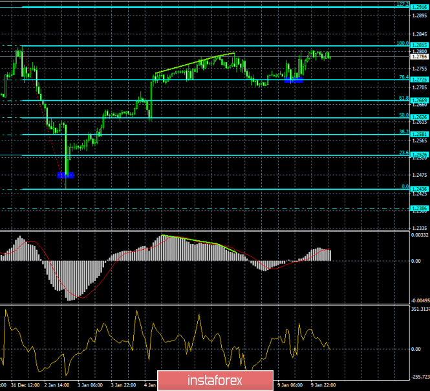Click the 127.2 Fibonacci level label
Viewport: 430px width, 391px height.
coord(402,4)
